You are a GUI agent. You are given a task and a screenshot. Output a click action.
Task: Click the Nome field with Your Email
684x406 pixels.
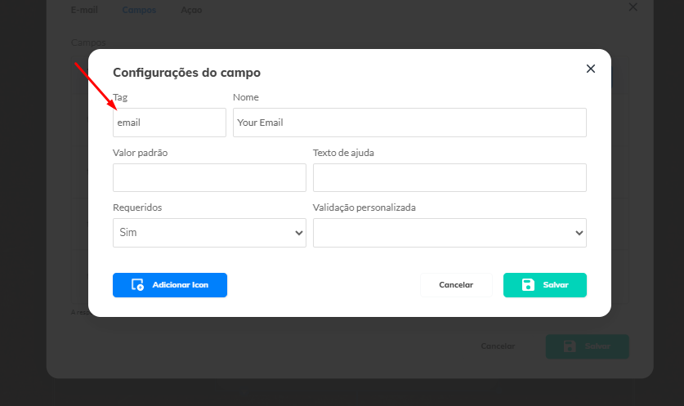tap(409, 123)
